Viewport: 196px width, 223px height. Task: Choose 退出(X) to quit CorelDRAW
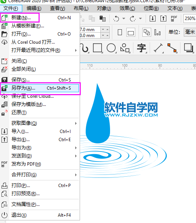tap(40, 215)
